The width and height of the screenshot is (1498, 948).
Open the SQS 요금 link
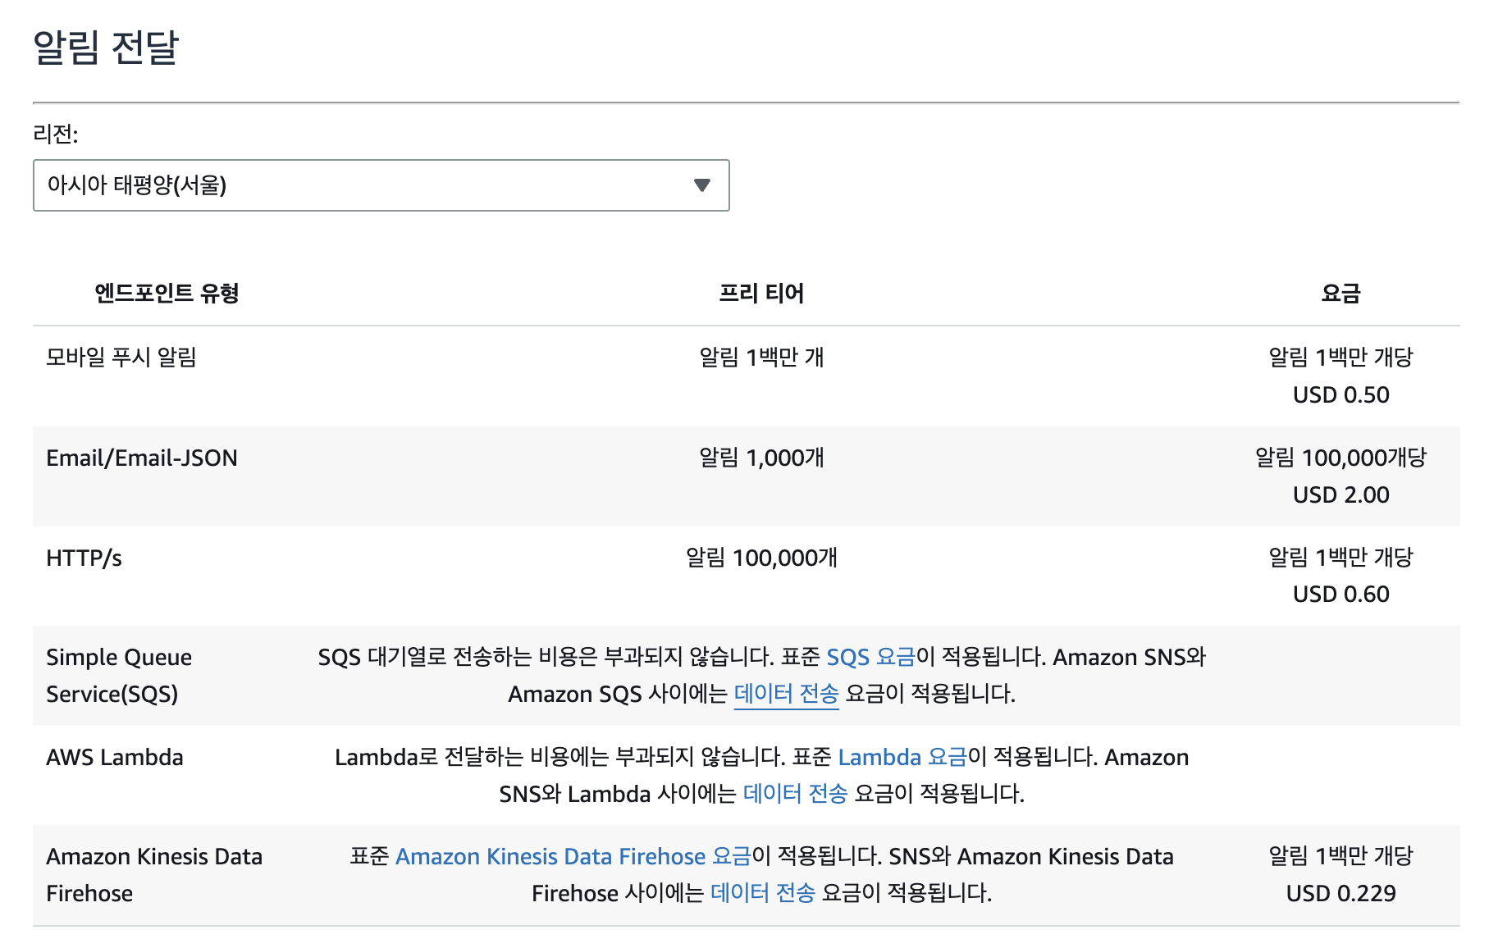[870, 657]
